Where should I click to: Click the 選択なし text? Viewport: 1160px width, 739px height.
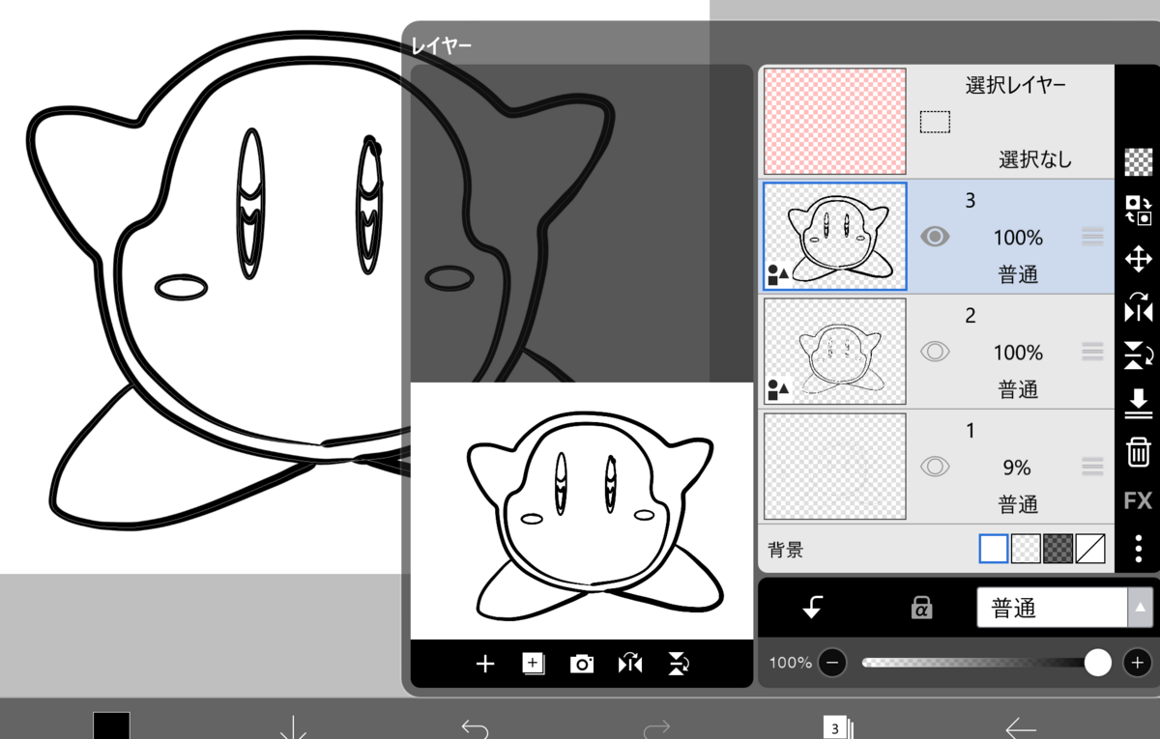point(1035,159)
